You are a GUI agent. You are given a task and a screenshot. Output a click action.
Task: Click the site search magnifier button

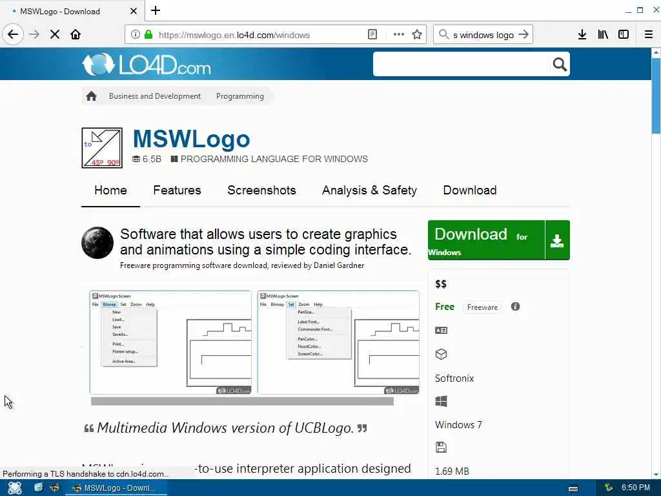(560, 64)
